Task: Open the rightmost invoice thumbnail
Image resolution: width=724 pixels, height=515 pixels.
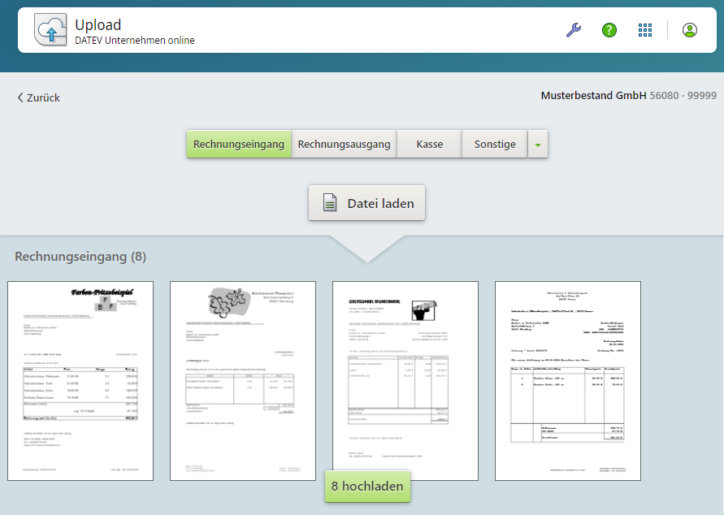Action: (566, 380)
